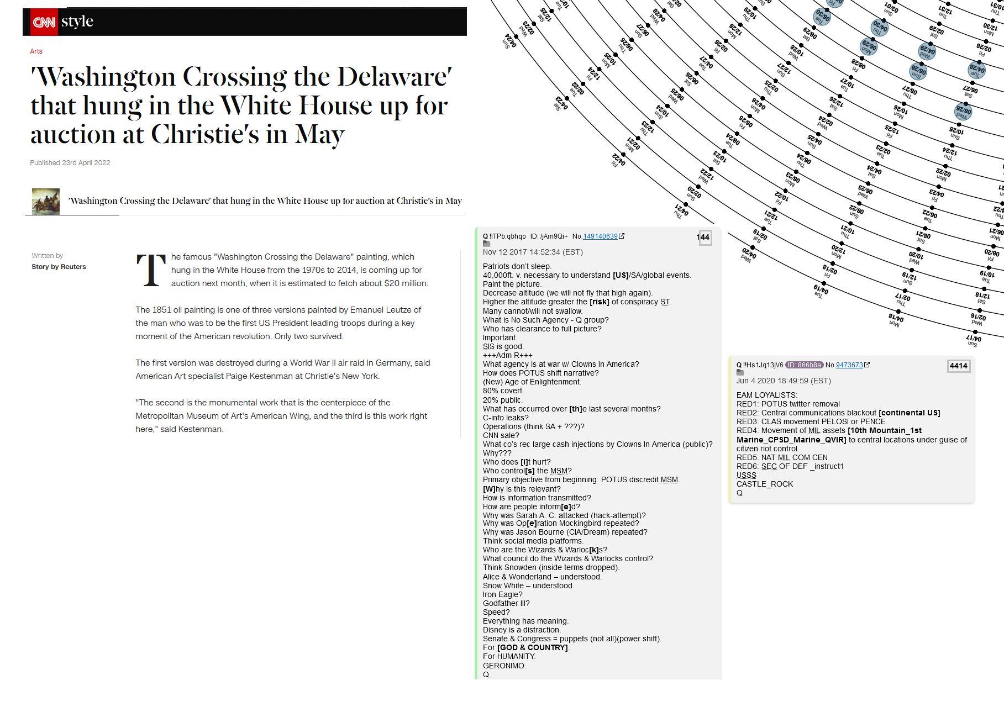Select the post count badge 4414
Screen dimensions: 1004x712
(959, 366)
